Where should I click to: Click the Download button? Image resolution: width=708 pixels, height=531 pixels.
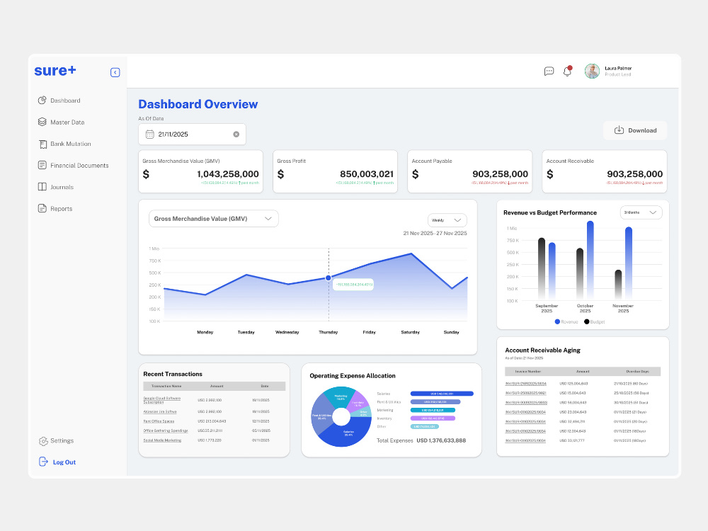point(635,130)
